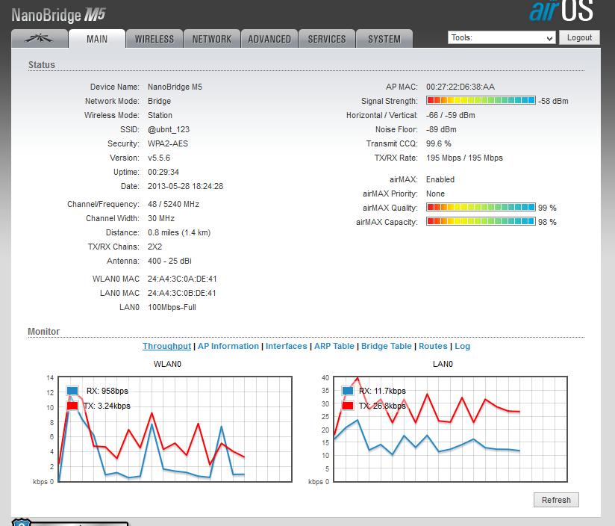
Task: Select the Date value 2013-05-28 18:24:28
Action: tap(186, 186)
